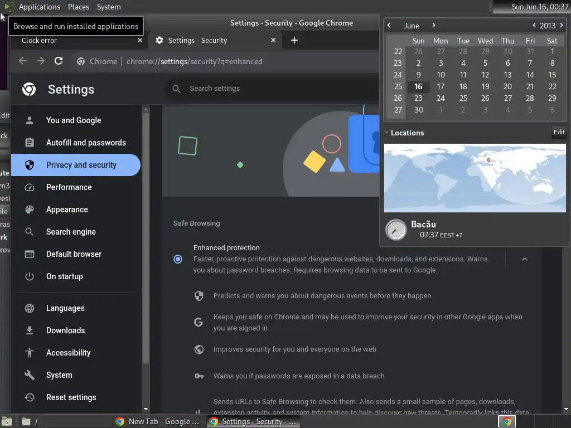Open Privacy and security settings section
571x428 pixels.
(x=76, y=165)
